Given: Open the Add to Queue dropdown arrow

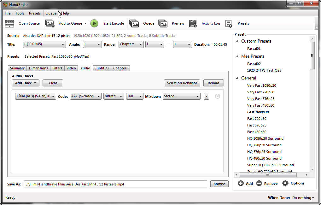Looking at the screenshot, I should (85, 23).
